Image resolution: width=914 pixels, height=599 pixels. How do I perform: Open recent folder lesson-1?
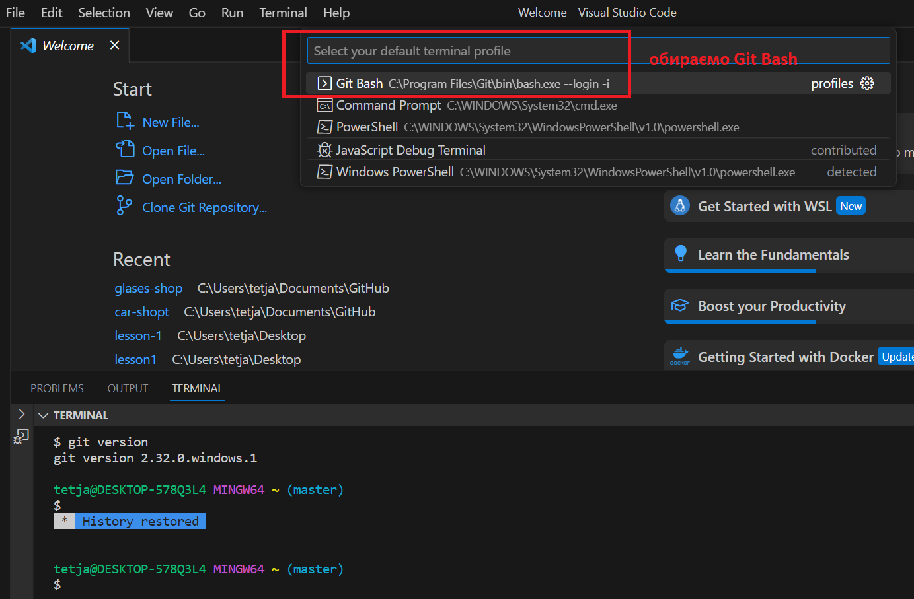click(138, 335)
